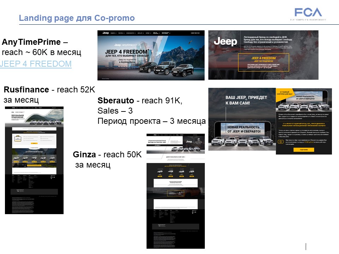Click the slide title 'Landing page для Co-promo'
Viewport: 339px width, 254px height.
[x=77, y=18]
